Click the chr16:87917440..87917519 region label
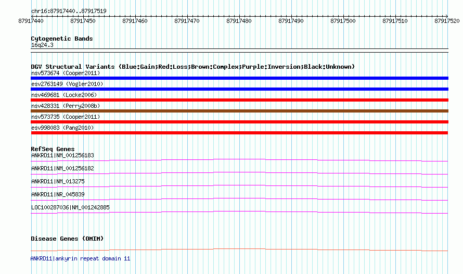Viewport: 463px width, 274px height. (x=69, y=11)
